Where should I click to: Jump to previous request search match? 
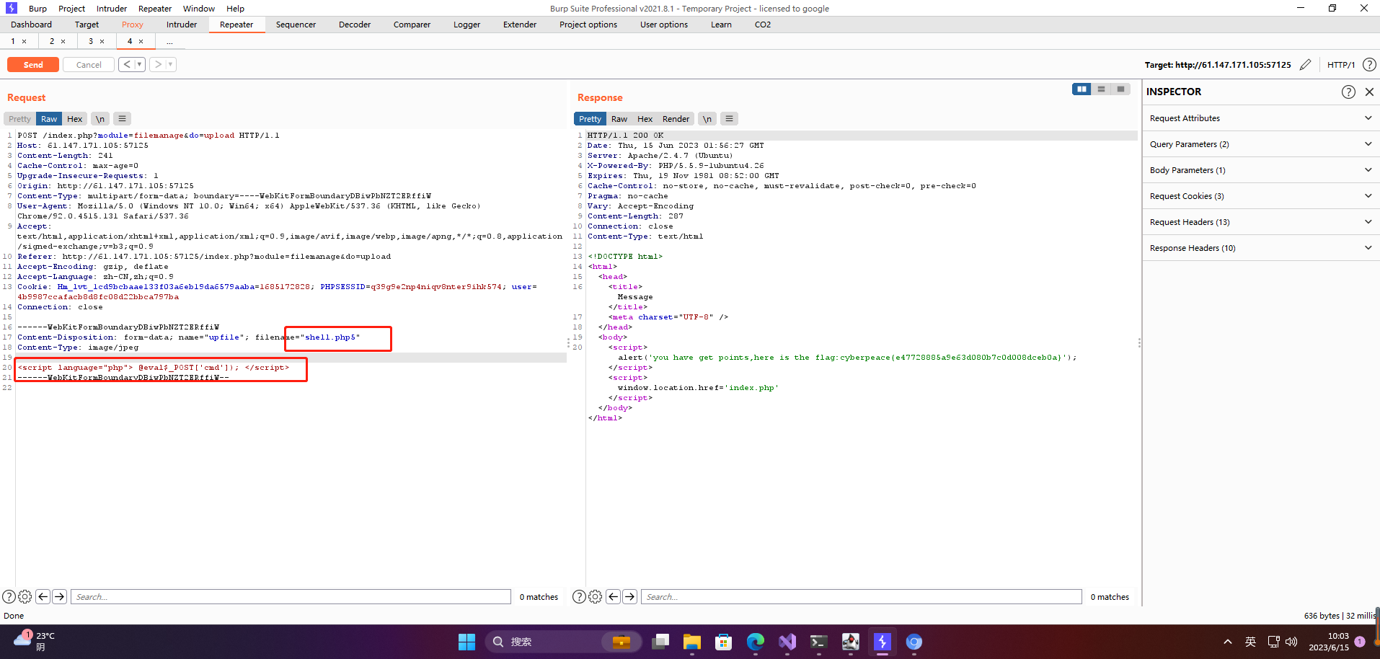pos(43,597)
